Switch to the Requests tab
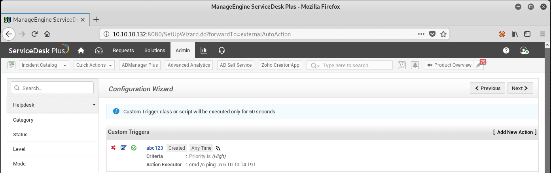Viewport: 551px width, 173px height. click(x=123, y=50)
